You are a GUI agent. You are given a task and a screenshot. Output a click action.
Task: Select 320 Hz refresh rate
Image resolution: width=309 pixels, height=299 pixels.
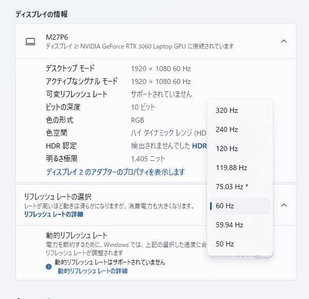227,110
